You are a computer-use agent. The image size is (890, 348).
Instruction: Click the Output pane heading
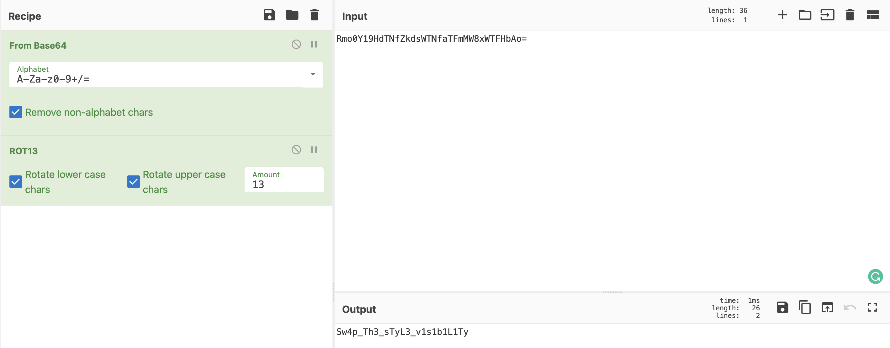point(359,309)
